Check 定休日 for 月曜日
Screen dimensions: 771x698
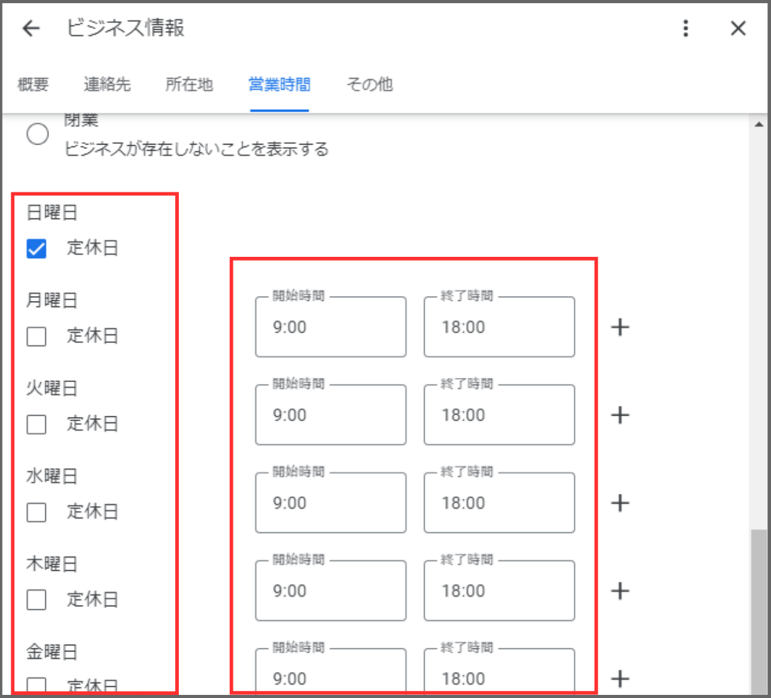pos(37,337)
